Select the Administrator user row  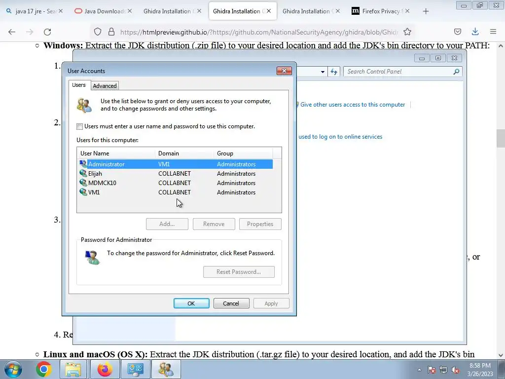coord(176,164)
